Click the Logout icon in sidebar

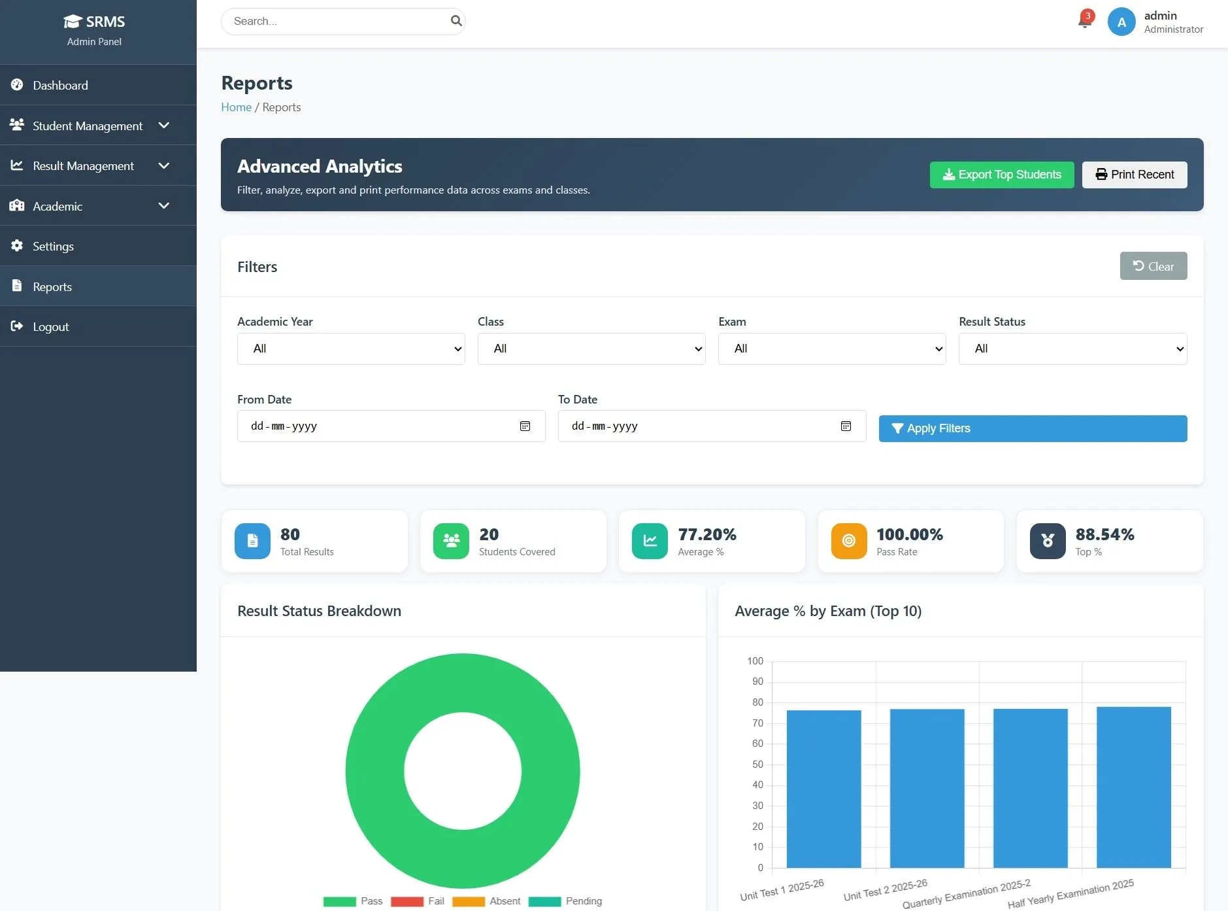coord(18,326)
